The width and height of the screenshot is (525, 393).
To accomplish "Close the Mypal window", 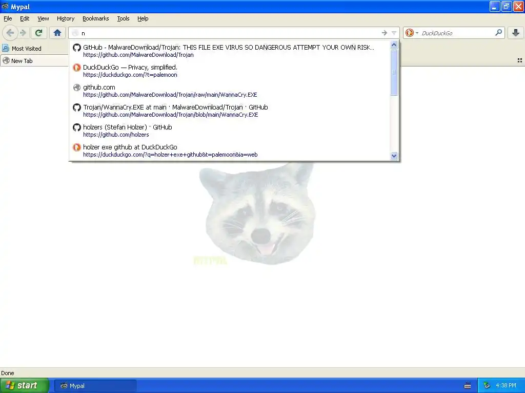I will coord(518,6).
